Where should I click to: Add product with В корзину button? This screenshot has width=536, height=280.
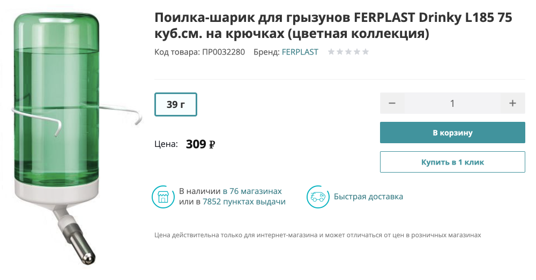pos(452,133)
